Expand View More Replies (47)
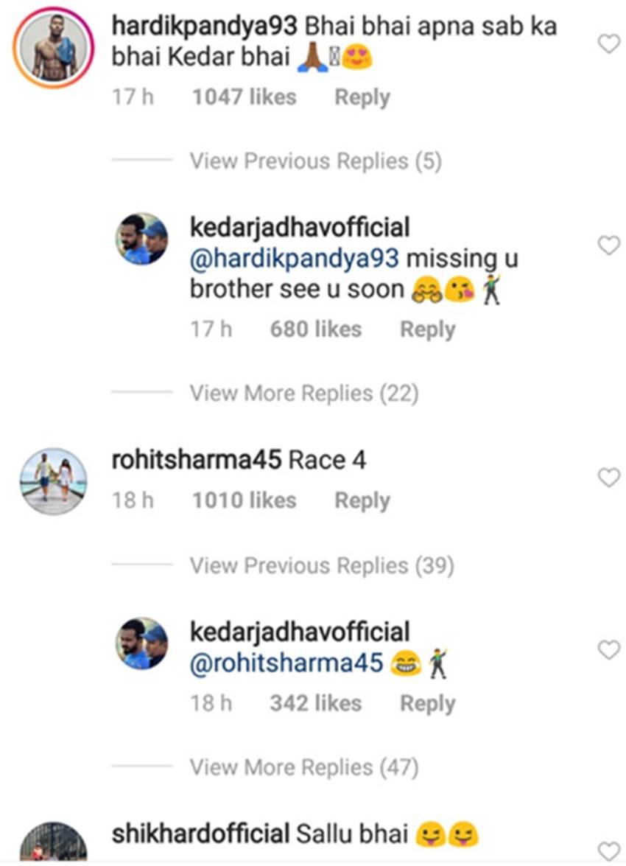626x866 pixels. point(303,767)
